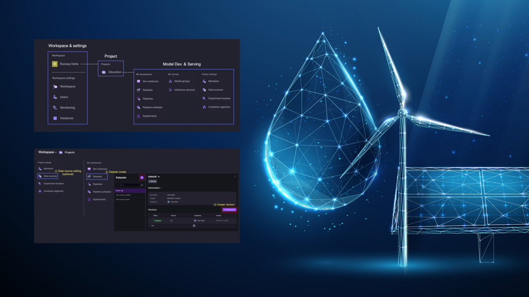Click the Projects breadcrumb next to Workspace
The height and width of the screenshot is (297, 529).
pos(69,153)
